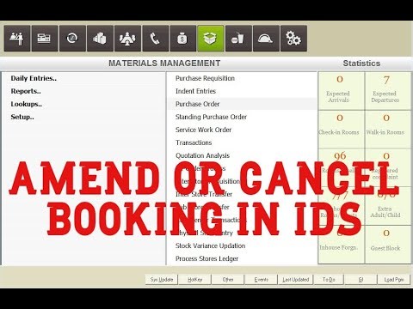
Task: Open Process Stores Ledger entry
Action: (x=206, y=258)
